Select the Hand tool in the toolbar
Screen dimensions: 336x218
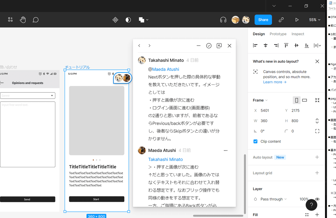click(23, 20)
